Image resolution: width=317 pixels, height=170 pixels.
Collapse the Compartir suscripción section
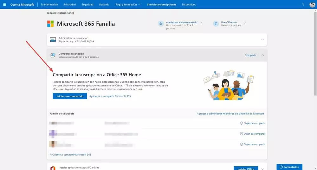[262, 55]
